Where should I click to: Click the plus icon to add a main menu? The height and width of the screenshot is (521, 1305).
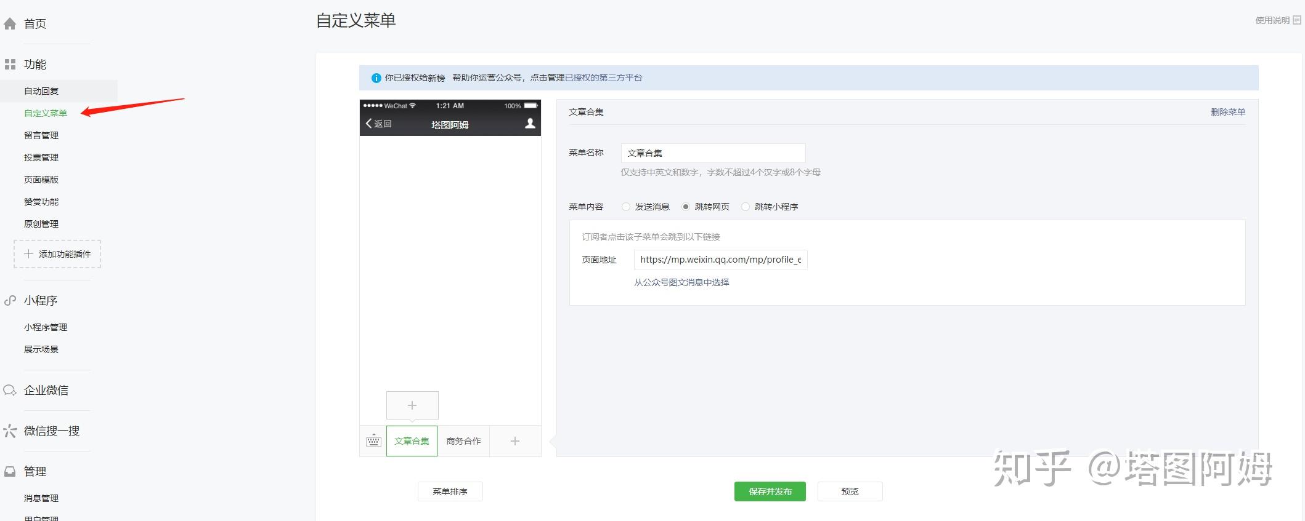click(515, 441)
